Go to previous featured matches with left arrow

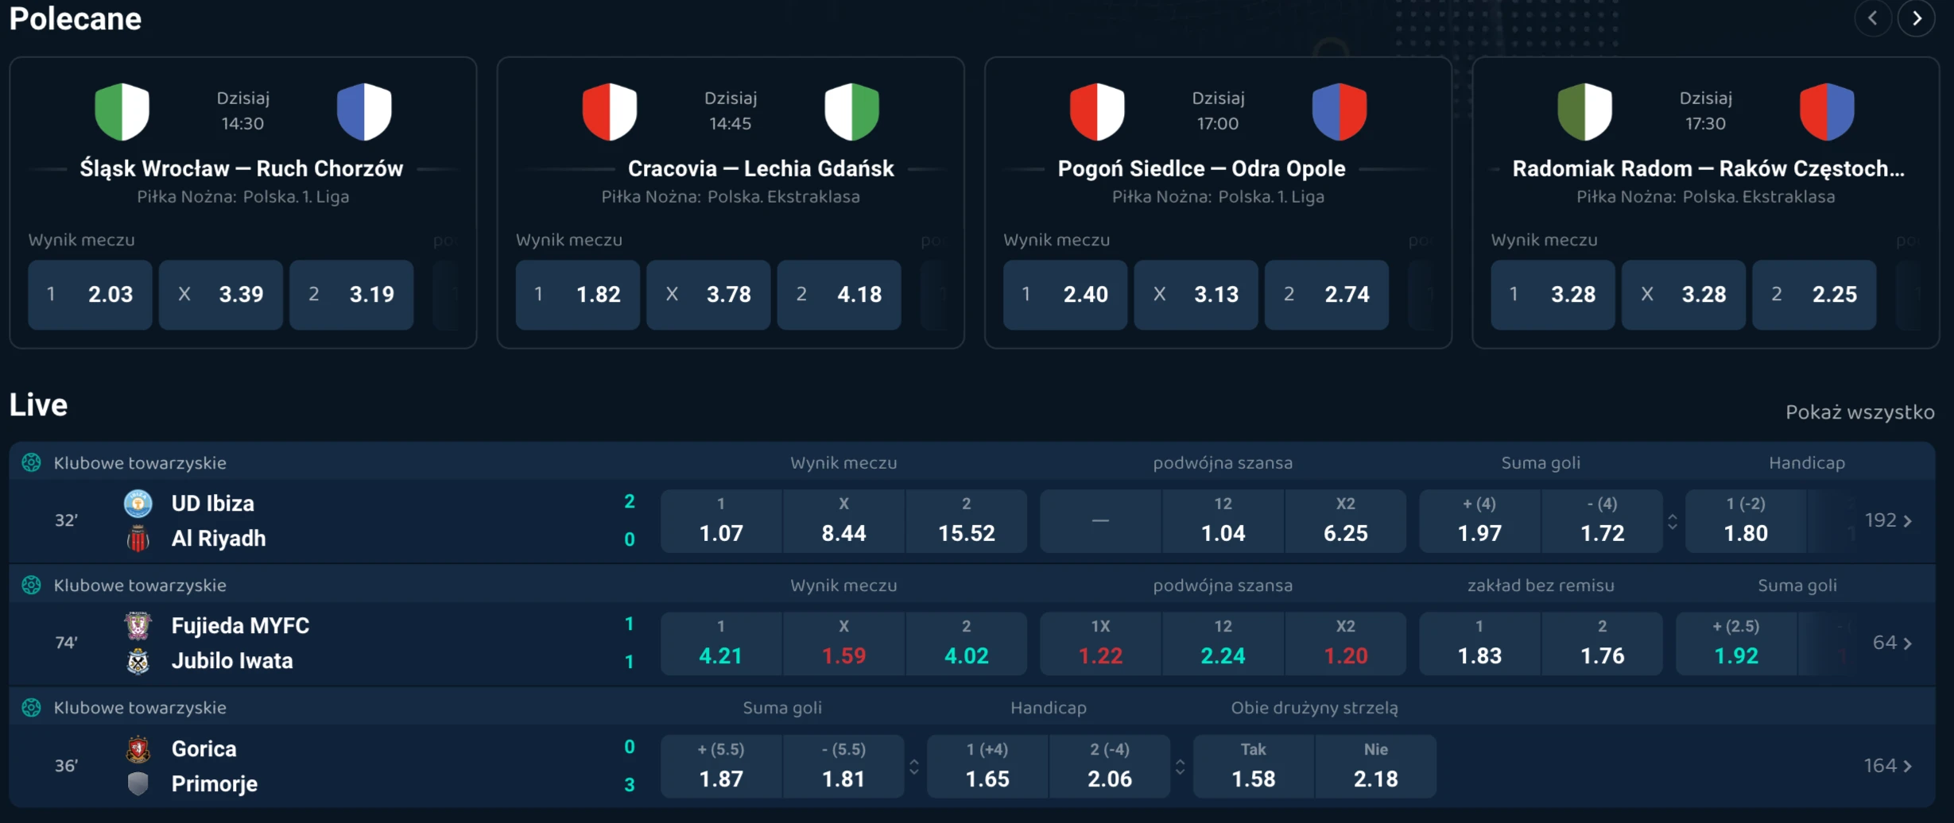click(x=1872, y=18)
